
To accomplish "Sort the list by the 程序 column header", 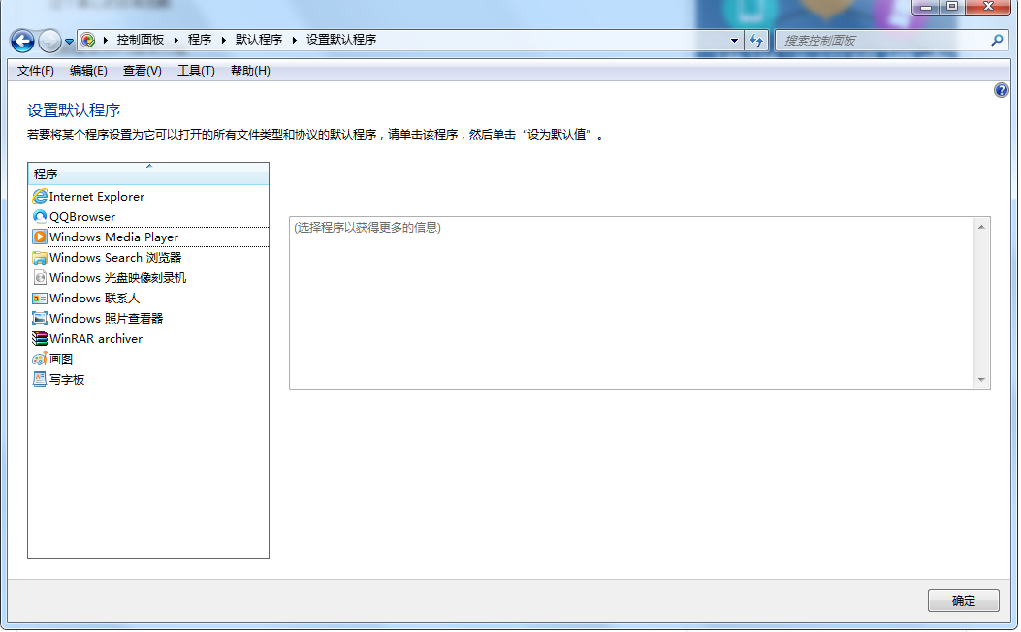I will pos(148,174).
